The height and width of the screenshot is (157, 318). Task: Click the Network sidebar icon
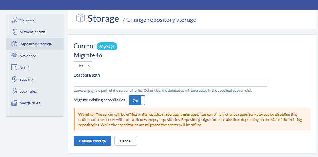pyautogui.click(x=14, y=20)
